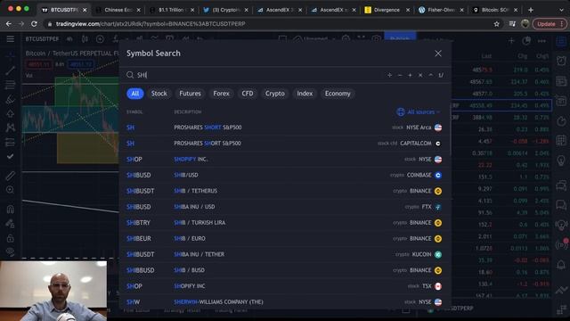The height and width of the screenshot is (321, 570).
Task: Select the Futures filter chip
Action: tap(190, 94)
